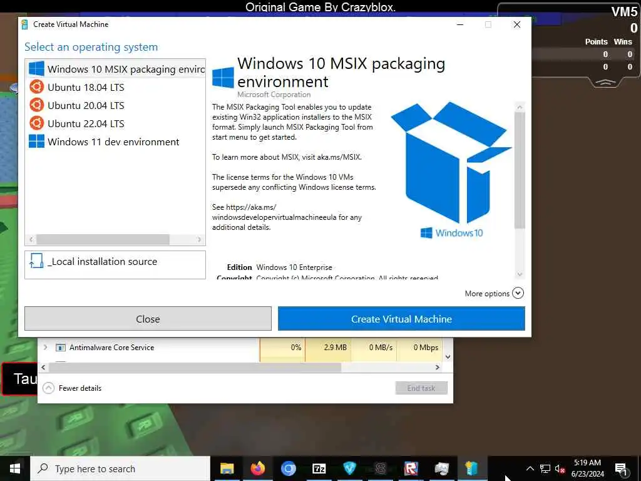Click the 0% CPU cell in Task Manager
This screenshot has width=641, height=481.
click(282, 347)
